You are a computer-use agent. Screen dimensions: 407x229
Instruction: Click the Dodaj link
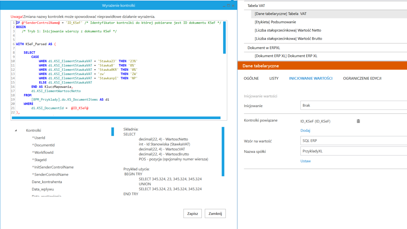pyautogui.click(x=305, y=130)
